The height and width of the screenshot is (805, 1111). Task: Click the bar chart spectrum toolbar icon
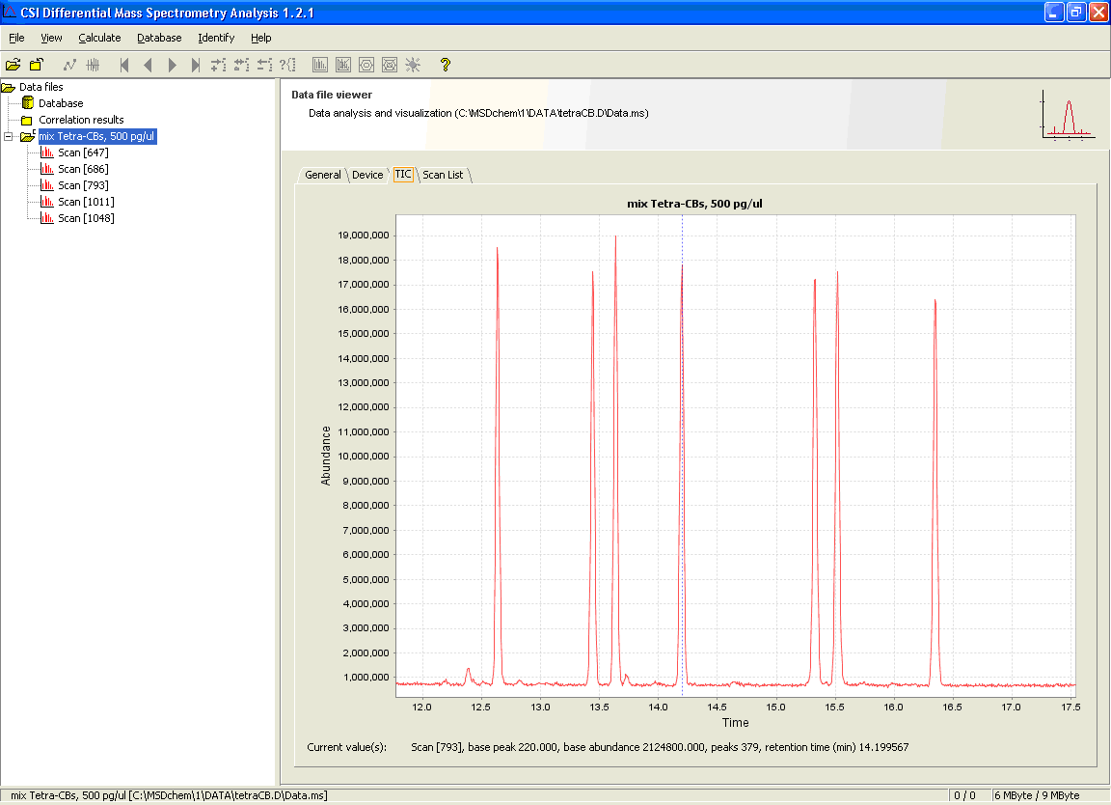(x=320, y=65)
